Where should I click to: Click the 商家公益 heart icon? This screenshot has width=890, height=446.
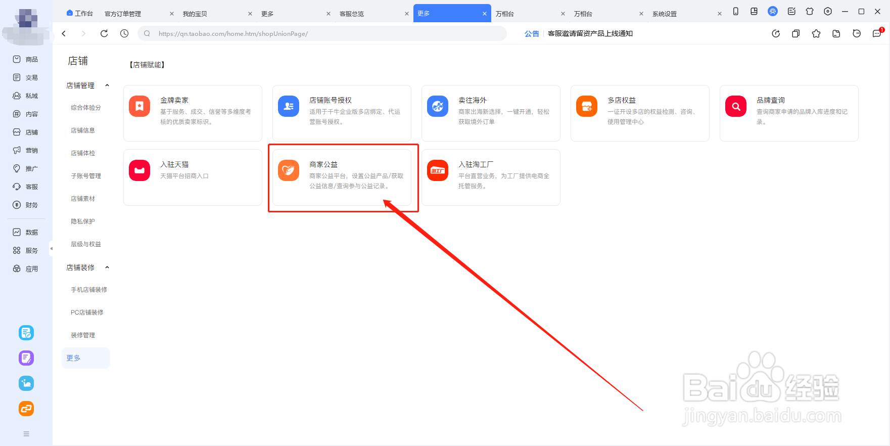pyautogui.click(x=289, y=170)
